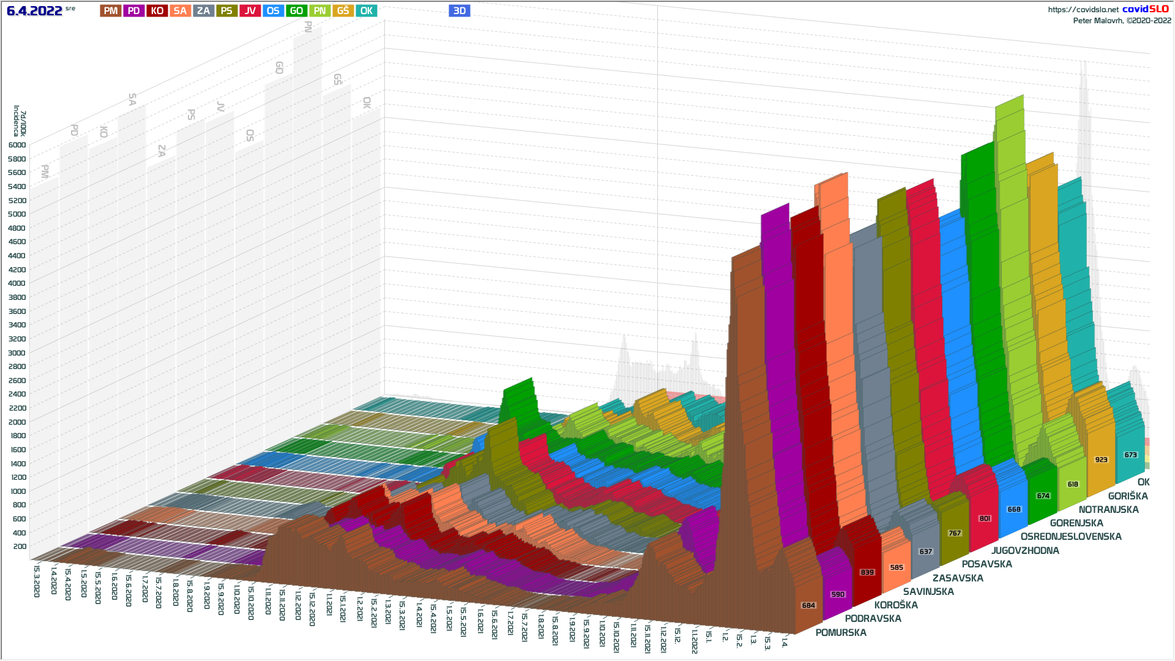This screenshot has width=1175, height=661.
Task: Open the covidslo.net link
Action: point(1083,10)
